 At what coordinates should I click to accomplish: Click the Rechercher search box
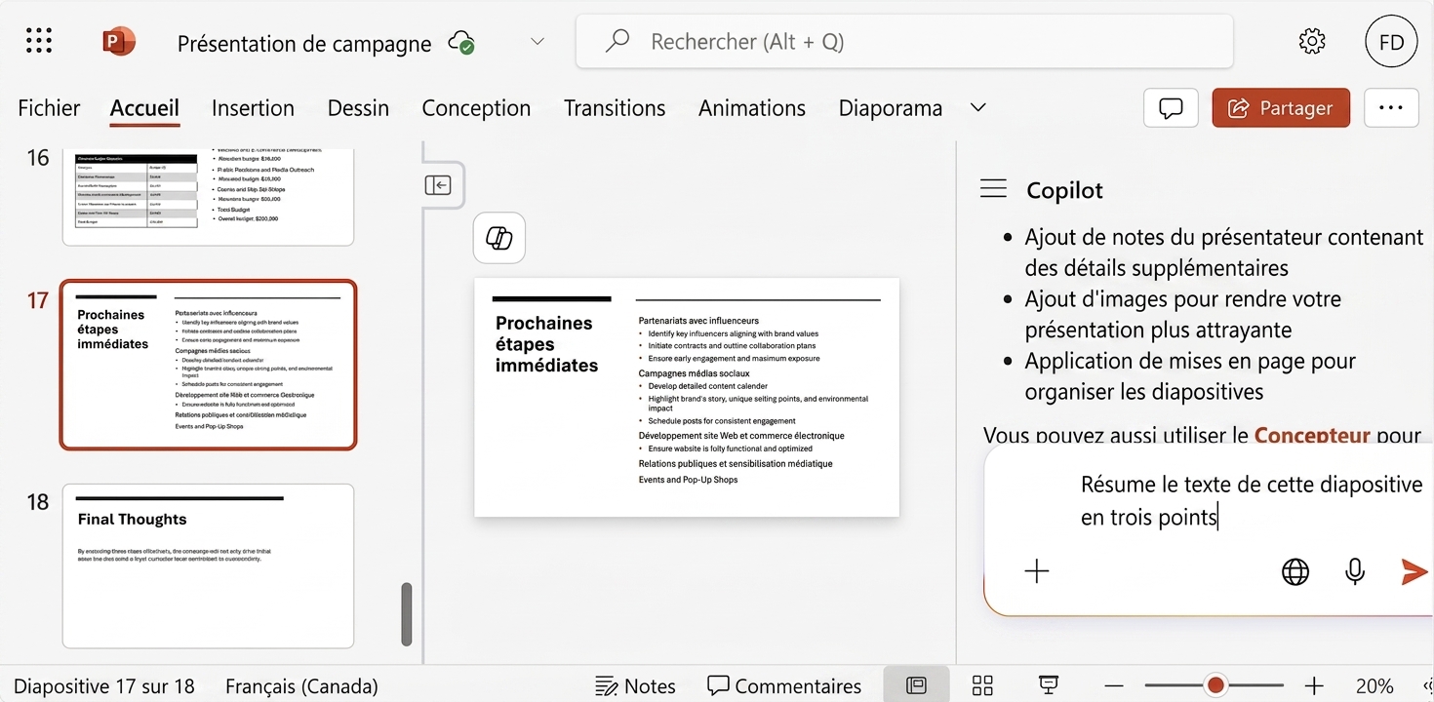click(x=904, y=41)
